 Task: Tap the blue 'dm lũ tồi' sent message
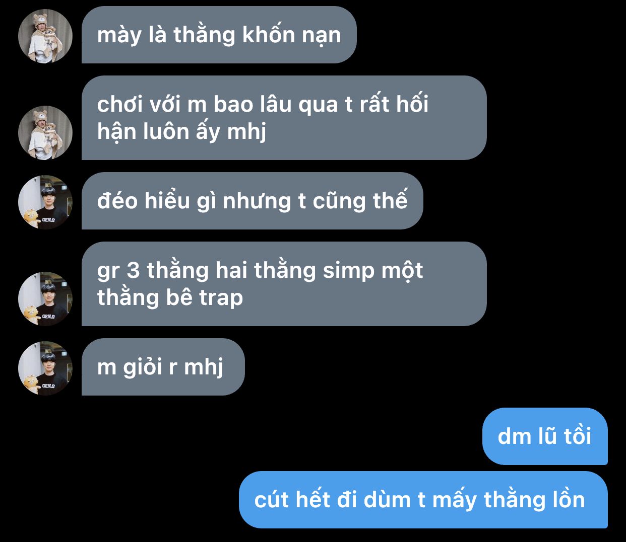point(545,436)
